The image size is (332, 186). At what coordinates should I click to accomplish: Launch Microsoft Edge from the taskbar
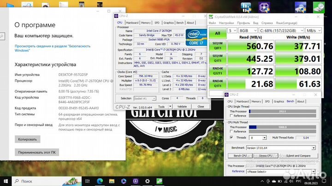pos(100,181)
